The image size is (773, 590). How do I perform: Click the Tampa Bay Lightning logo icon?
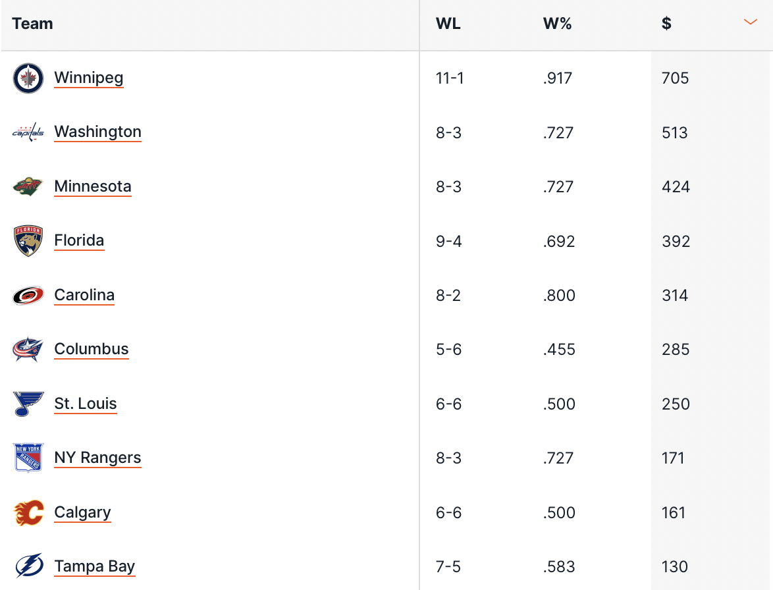(x=29, y=566)
